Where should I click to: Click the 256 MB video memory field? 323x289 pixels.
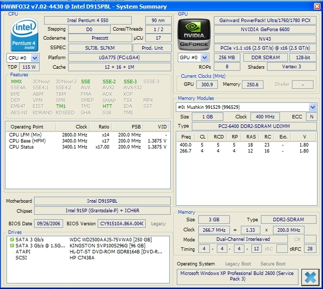tap(227, 57)
